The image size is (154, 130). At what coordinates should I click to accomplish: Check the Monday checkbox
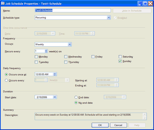(x=36, y=57)
